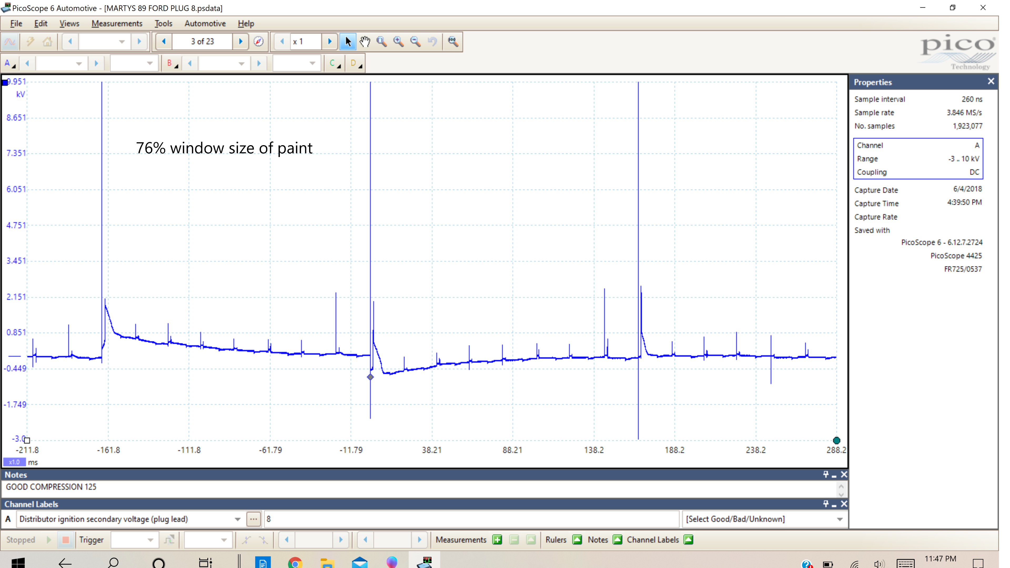Open Windows taskbar search
Image resolution: width=1010 pixels, height=568 pixels.
coord(113,563)
